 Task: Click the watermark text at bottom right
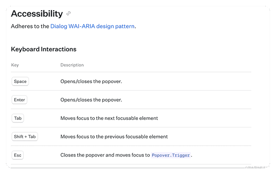pyautogui.click(x=256, y=167)
